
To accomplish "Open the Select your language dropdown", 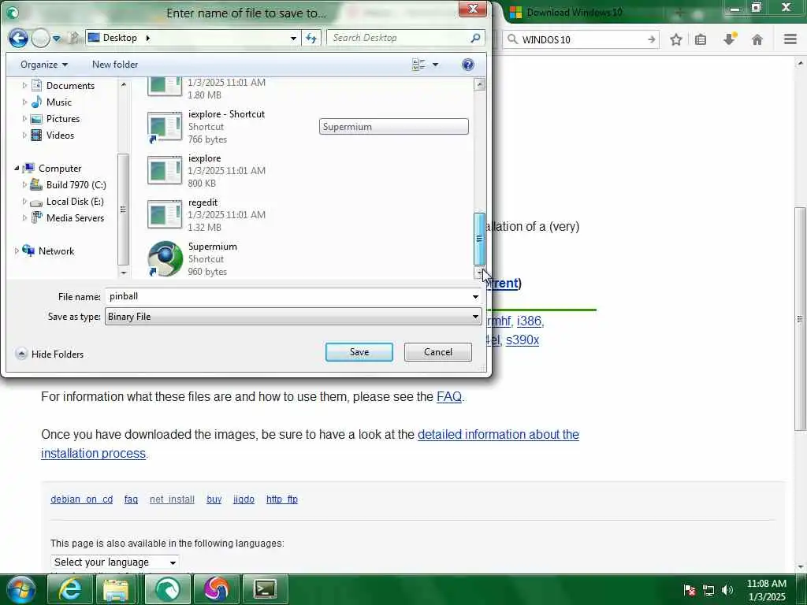I will [x=115, y=562].
